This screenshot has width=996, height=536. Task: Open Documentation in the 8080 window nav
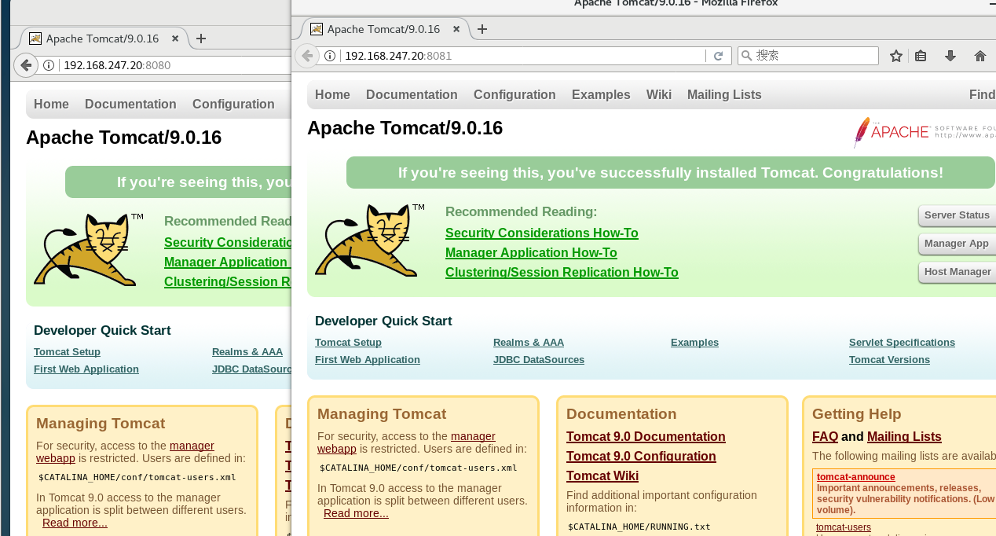pos(130,104)
